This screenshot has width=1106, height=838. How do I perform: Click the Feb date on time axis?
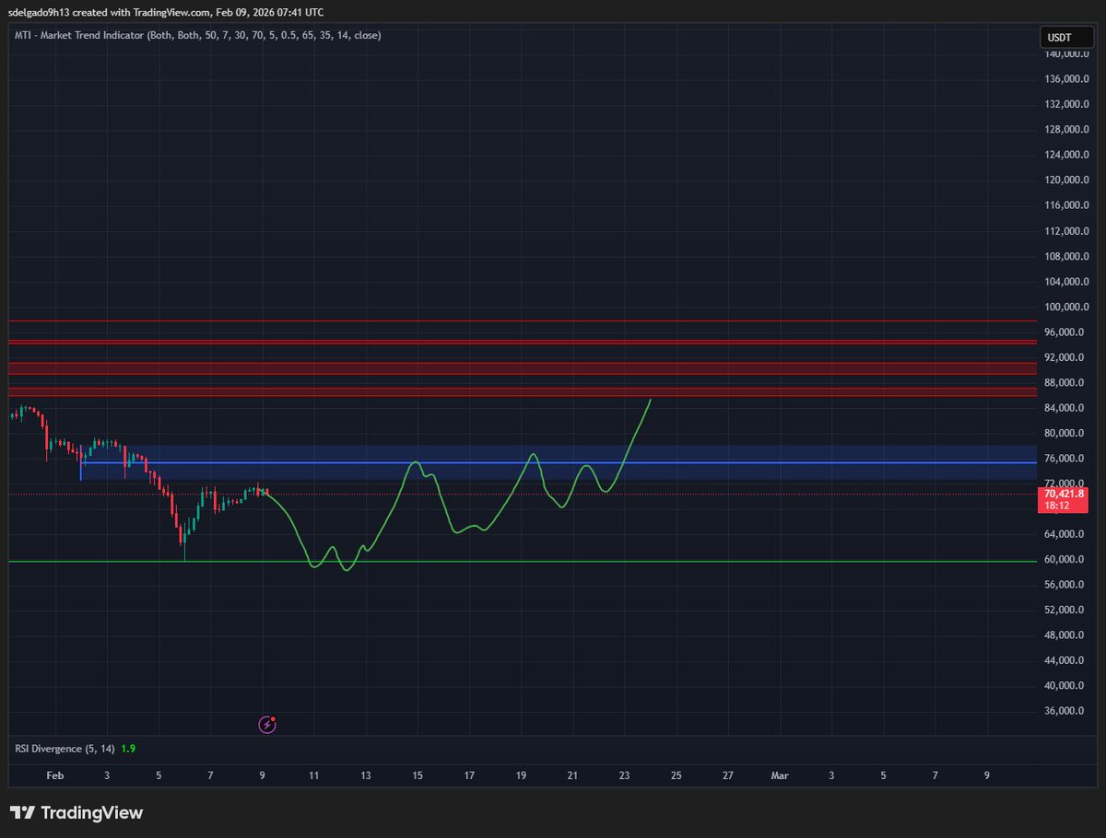point(54,776)
